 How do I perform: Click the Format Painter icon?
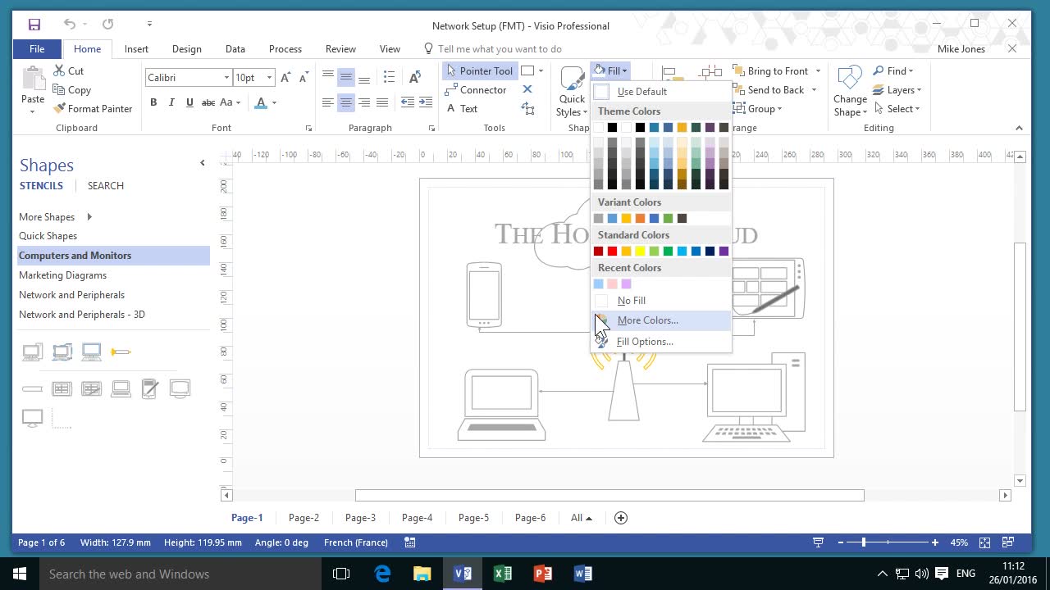[60, 109]
